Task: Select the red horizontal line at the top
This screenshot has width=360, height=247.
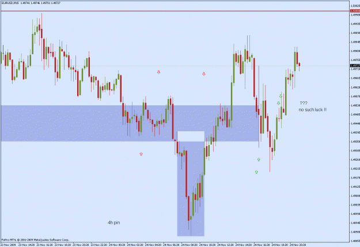Action: coord(175,11)
